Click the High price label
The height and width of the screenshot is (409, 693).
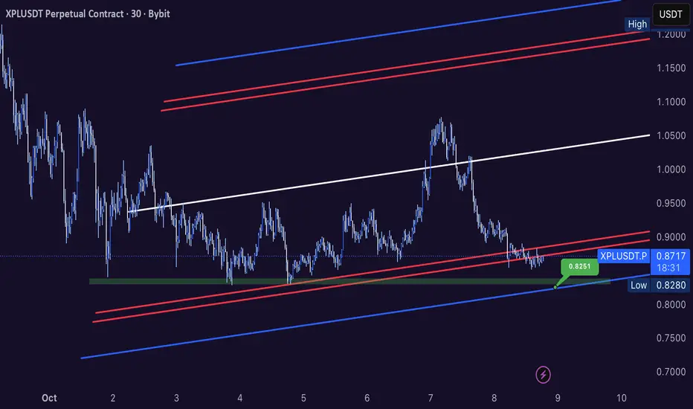637,25
